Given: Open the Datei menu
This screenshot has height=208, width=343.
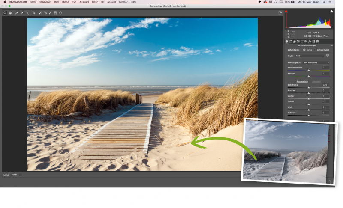Looking at the screenshot, I should click(x=33, y=2).
